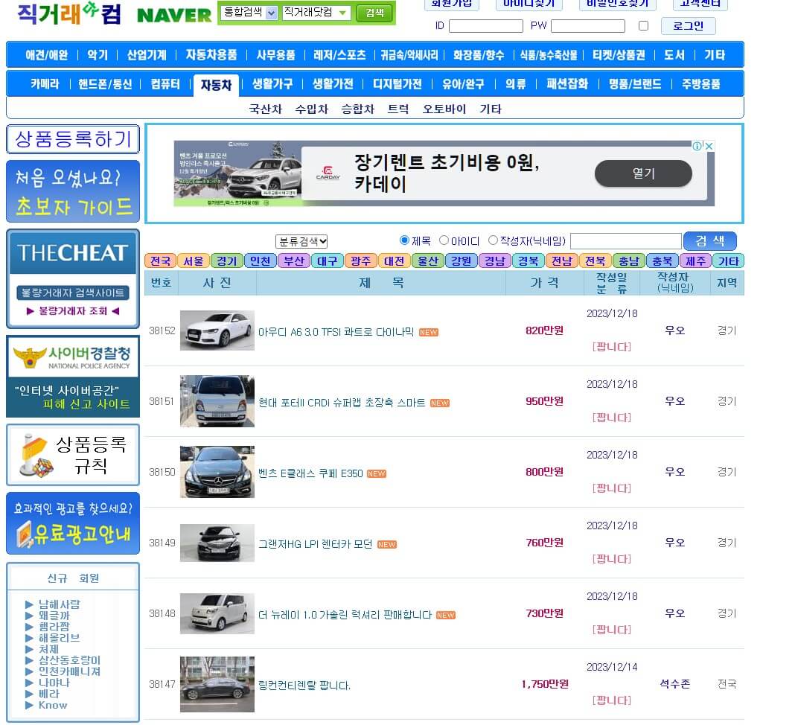Filter listings by 서울 region

(194, 261)
